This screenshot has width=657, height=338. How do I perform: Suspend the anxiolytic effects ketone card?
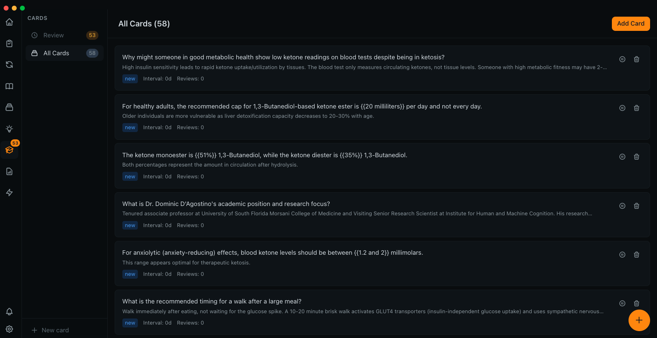(x=622, y=255)
